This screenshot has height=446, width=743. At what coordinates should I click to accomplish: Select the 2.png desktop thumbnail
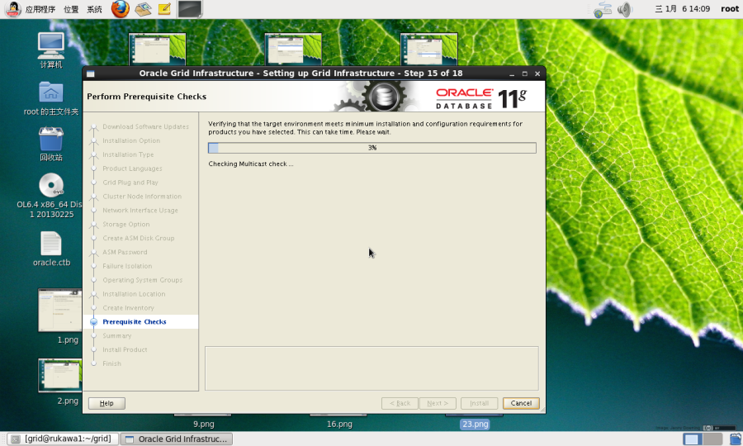click(x=60, y=382)
